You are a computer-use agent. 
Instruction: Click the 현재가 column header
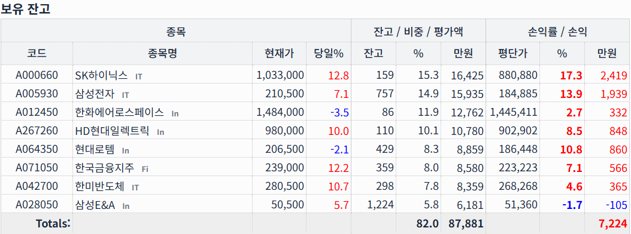[279, 53]
